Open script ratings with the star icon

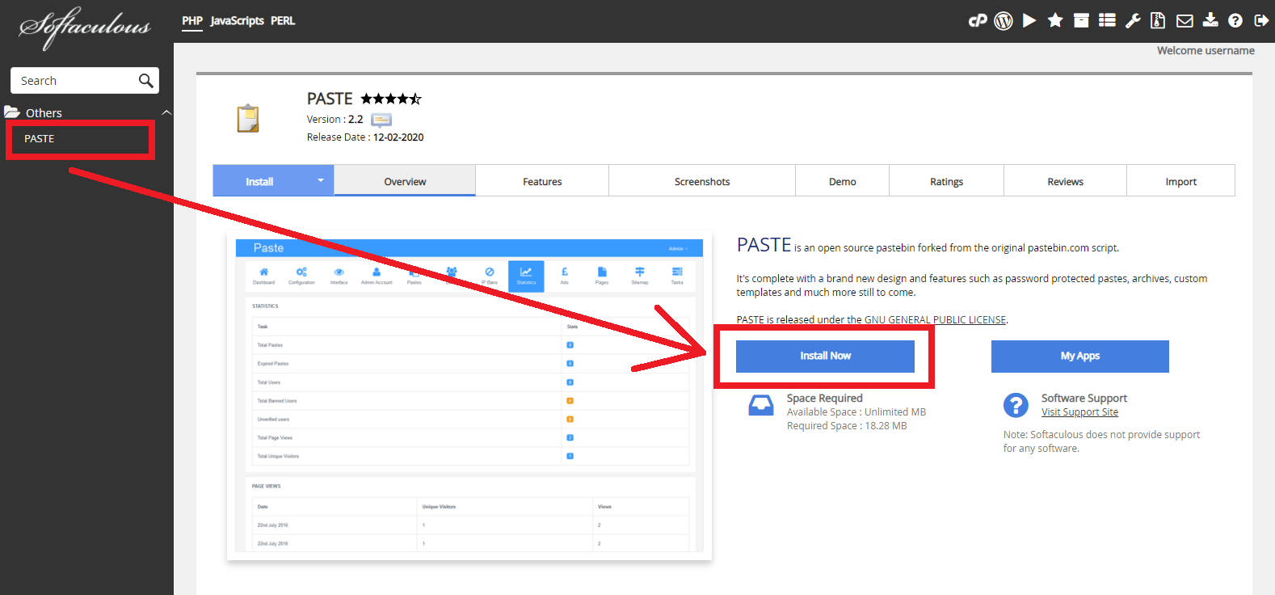point(1055,21)
